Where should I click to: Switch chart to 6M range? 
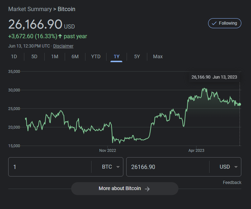[x=75, y=56]
